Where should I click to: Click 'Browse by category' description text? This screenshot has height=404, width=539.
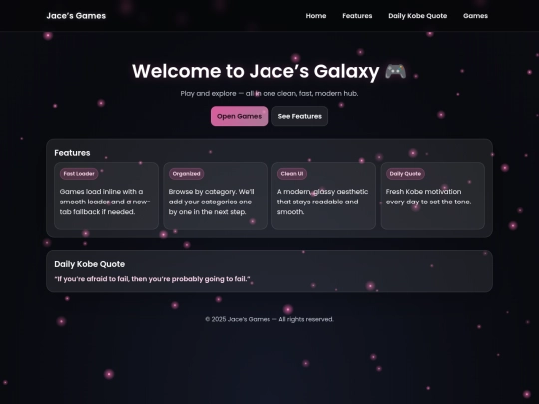click(211, 202)
